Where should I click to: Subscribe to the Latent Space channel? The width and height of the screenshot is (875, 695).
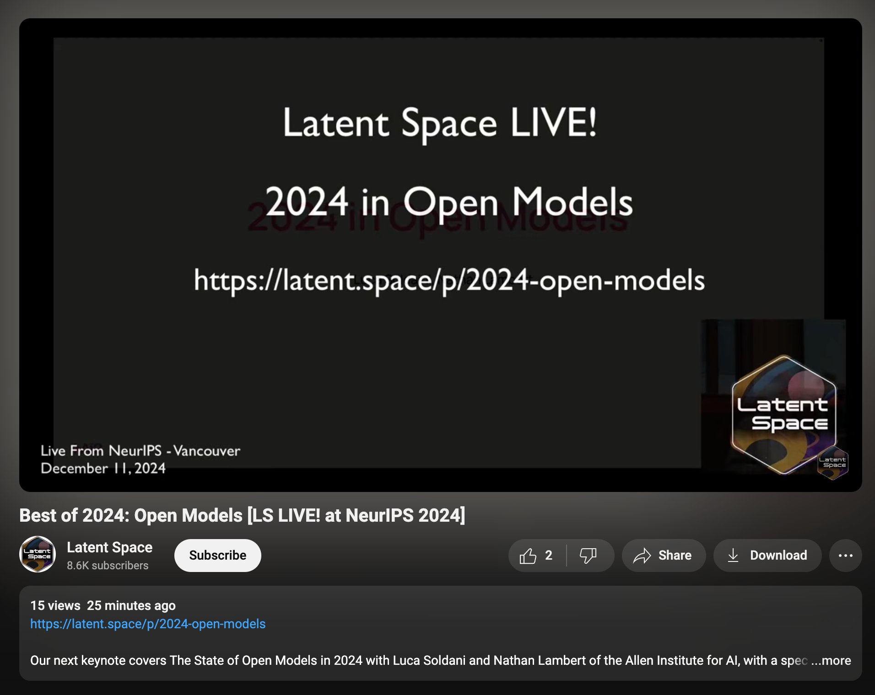pyautogui.click(x=218, y=556)
